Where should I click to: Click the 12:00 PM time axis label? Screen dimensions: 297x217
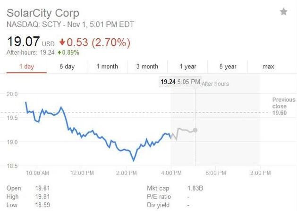[x=82, y=173]
